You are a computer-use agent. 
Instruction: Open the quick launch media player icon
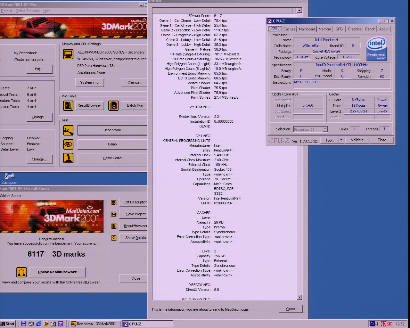(46, 324)
